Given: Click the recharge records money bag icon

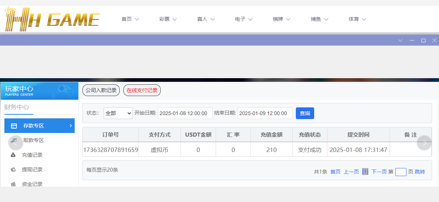Looking at the screenshot, I should click(x=14, y=155).
